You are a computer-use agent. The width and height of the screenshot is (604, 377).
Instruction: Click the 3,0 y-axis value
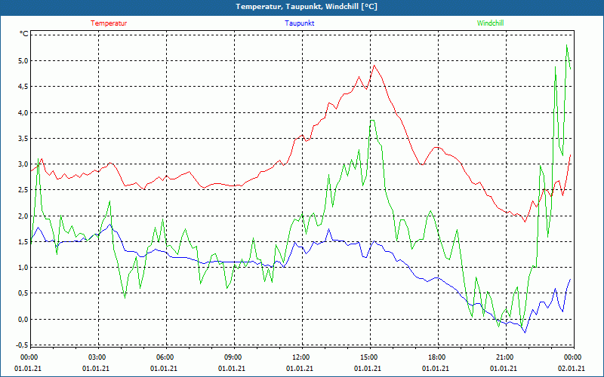[23, 164]
